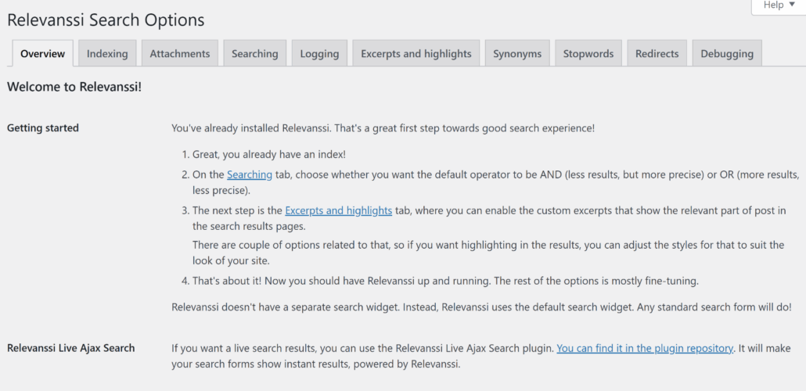Follow the Searching link in step 2
This screenshot has width=806, height=391.
(250, 174)
